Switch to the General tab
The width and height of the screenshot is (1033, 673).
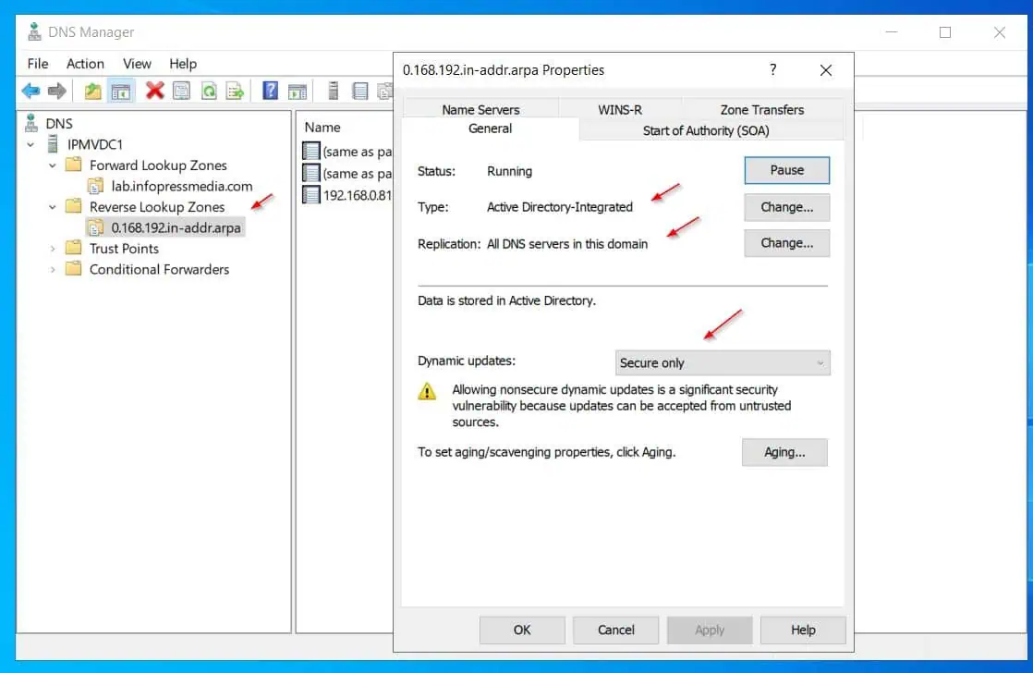[490, 128]
